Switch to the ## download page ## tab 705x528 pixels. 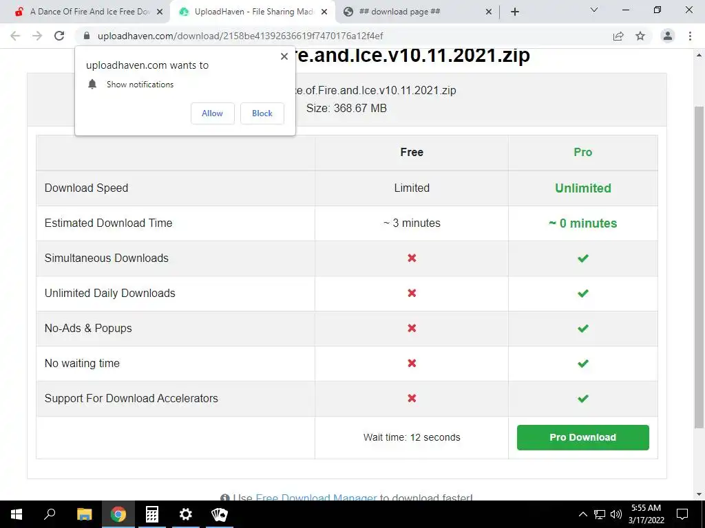point(418,12)
